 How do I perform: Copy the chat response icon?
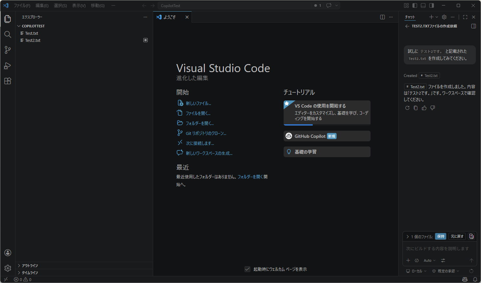(416, 108)
